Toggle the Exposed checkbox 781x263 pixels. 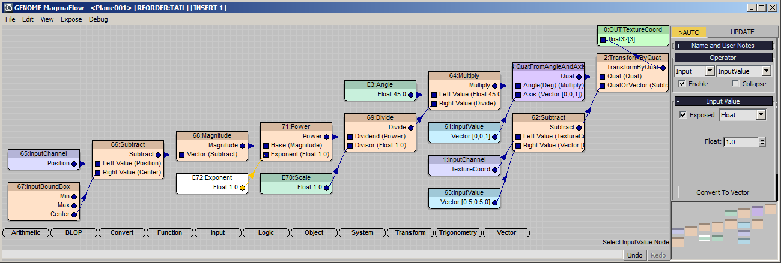[x=683, y=115]
